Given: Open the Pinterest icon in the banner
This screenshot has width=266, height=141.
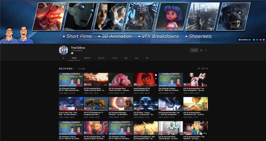Looking at the screenshot, I should point(260,40).
